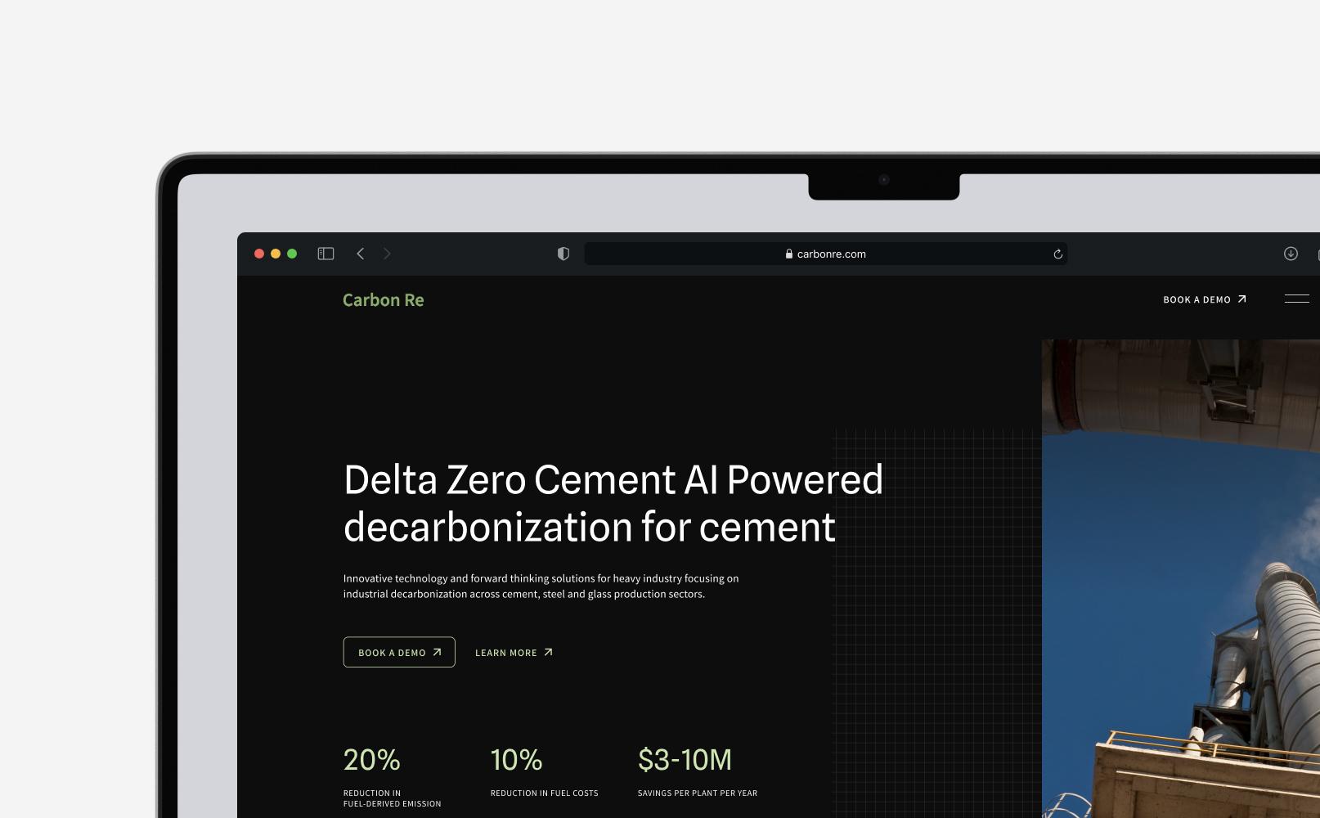Image resolution: width=1320 pixels, height=818 pixels.
Task: Click the $3-10M statistic value
Action: pos(685,760)
